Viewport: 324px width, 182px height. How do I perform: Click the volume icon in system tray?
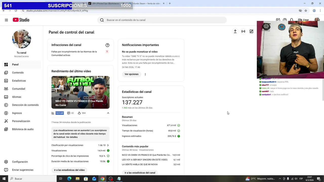pos(296,179)
